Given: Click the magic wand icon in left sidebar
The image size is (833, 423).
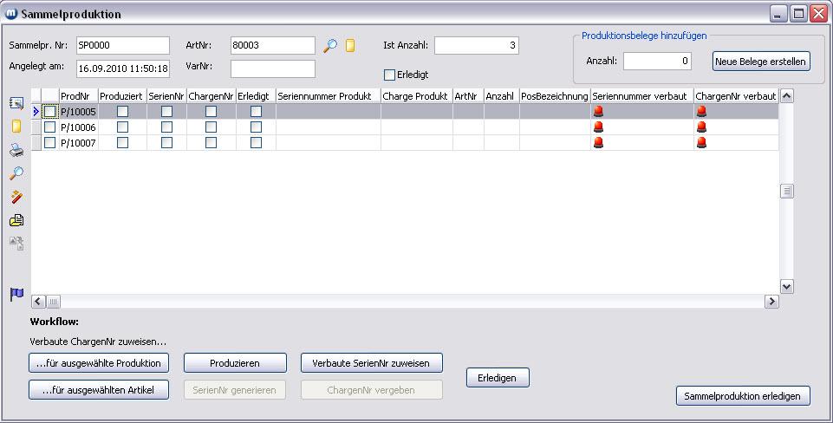Looking at the screenshot, I should click(x=16, y=197).
